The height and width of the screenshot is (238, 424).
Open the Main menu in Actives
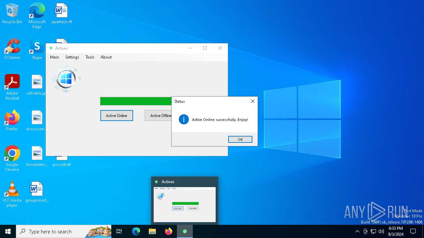[x=54, y=57]
